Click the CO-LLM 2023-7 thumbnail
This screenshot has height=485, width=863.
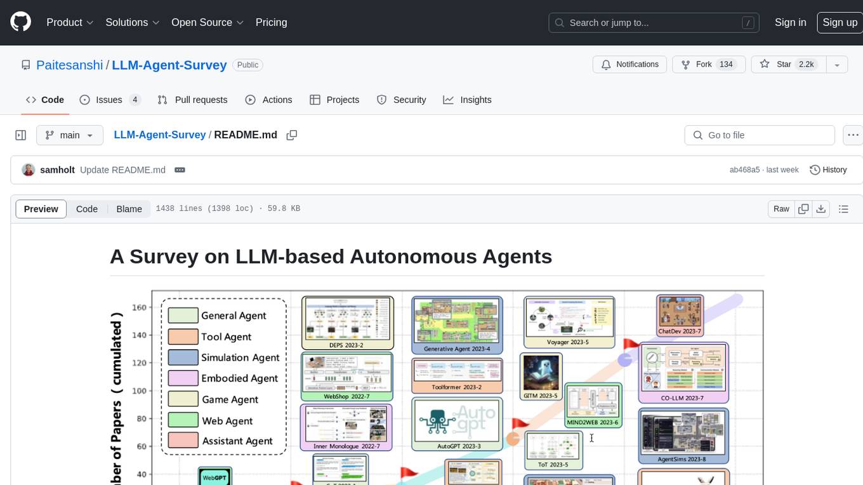(x=683, y=373)
